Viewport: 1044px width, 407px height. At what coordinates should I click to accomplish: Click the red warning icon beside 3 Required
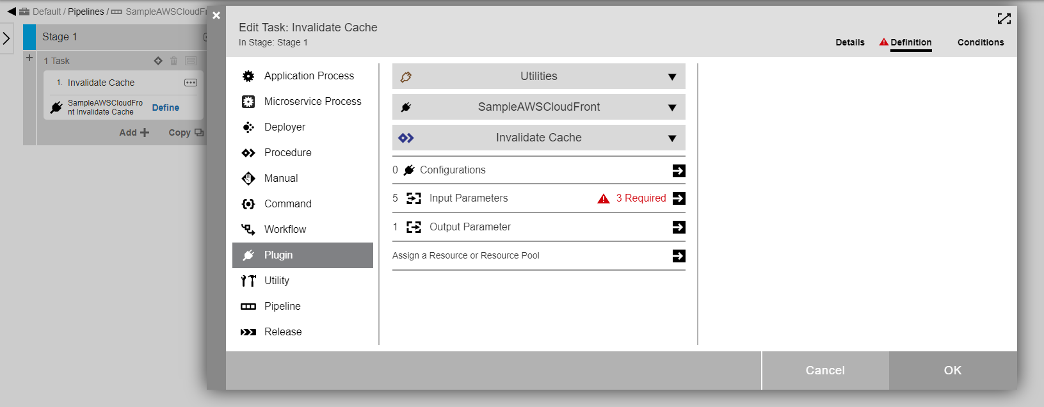coord(604,198)
